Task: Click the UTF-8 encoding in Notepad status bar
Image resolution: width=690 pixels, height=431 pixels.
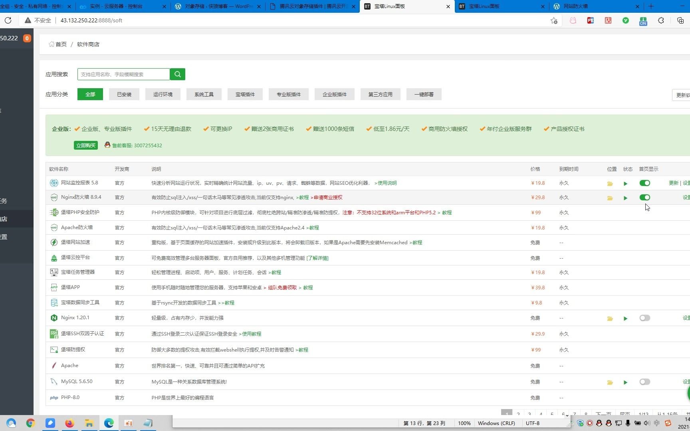Action: click(533, 423)
